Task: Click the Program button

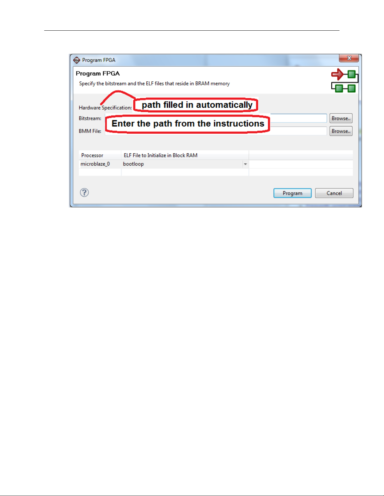Action: [x=292, y=193]
